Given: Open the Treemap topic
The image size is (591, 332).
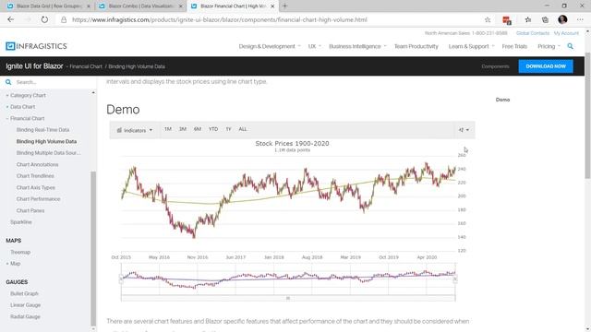Looking at the screenshot, I should (x=20, y=252).
